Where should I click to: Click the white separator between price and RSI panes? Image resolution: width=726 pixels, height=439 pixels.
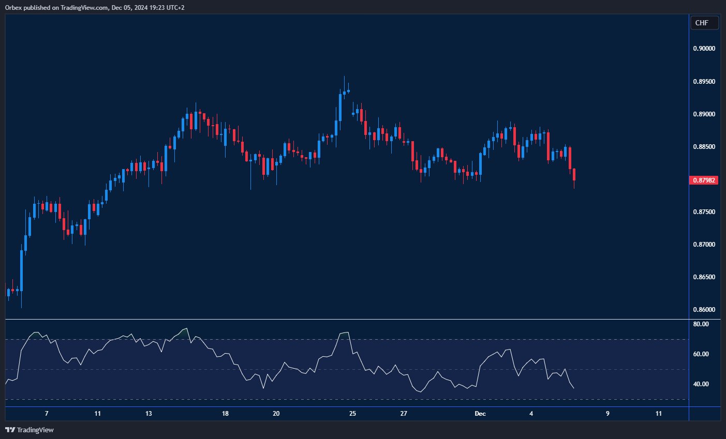pos(347,320)
